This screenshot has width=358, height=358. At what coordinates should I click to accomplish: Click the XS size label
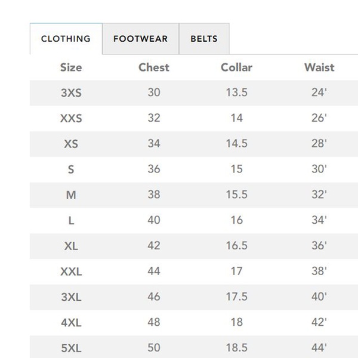click(x=71, y=144)
